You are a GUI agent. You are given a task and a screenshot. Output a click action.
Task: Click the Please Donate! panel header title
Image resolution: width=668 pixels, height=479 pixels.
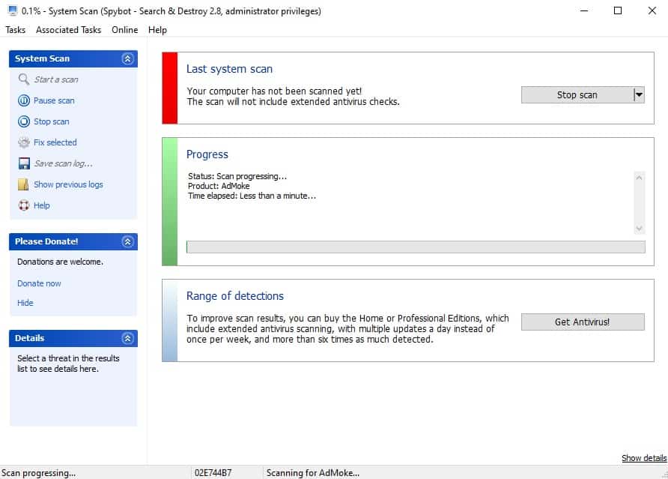tap(46, 241)
